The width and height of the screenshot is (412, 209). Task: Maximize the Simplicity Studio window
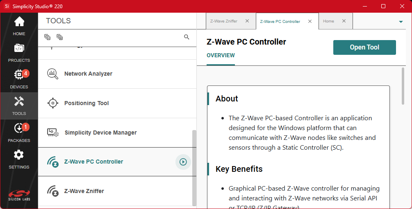pyautogui.click(x=383, y=6)
